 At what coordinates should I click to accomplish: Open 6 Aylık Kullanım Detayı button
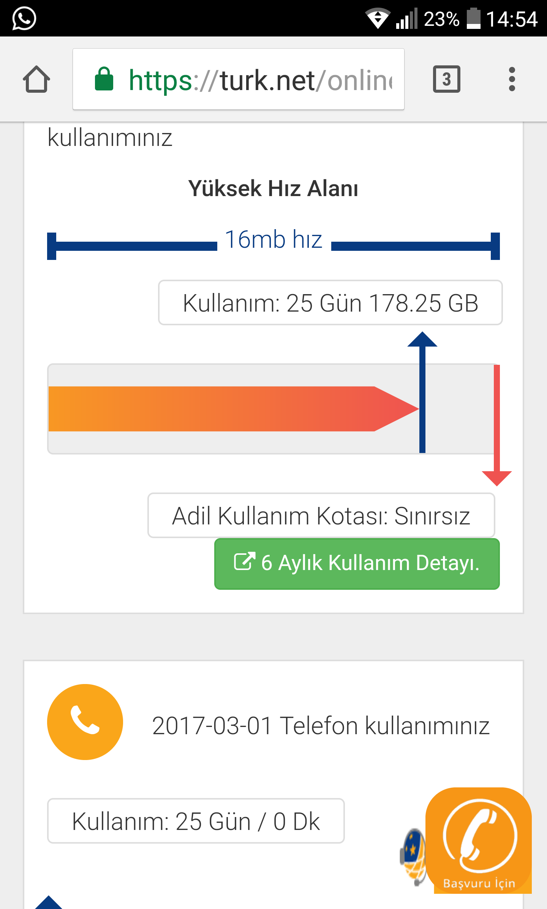(x=357, y=564)
